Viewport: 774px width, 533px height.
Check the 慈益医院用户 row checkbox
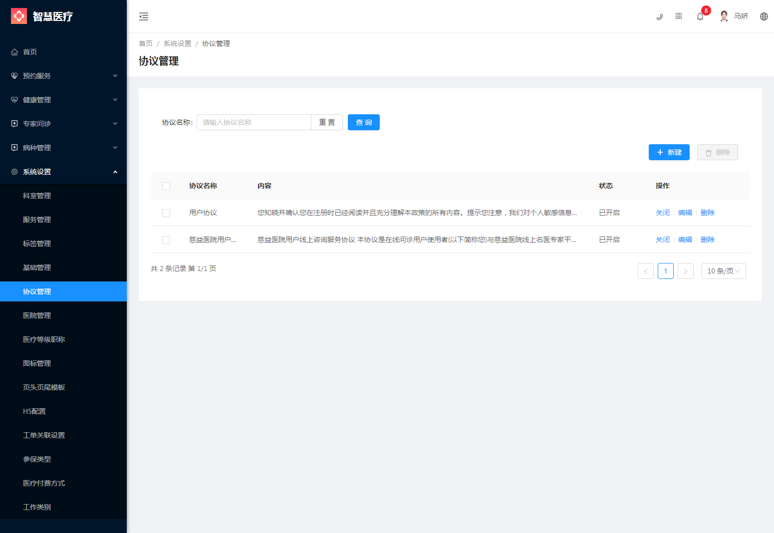(x=166, y=240)
